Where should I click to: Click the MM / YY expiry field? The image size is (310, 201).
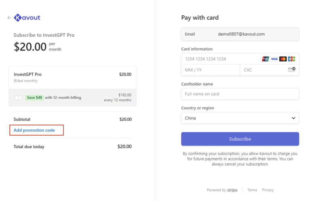pos(210,70)
